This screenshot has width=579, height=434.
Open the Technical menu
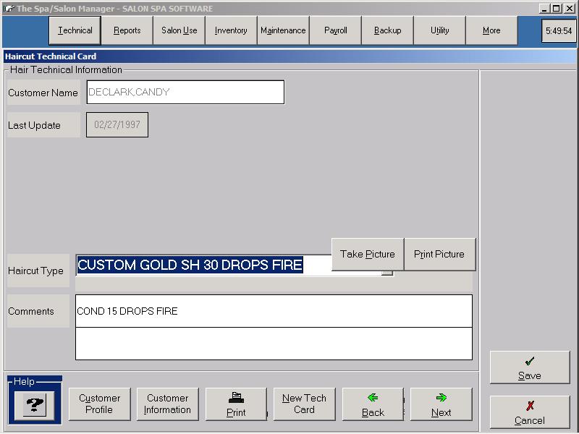coord(75,31)
